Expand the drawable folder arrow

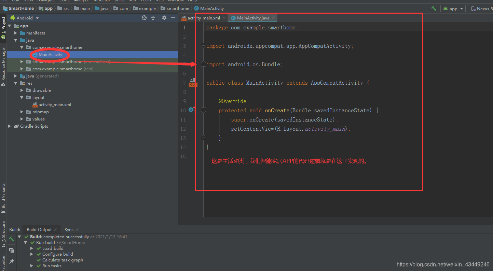point(22,90)
